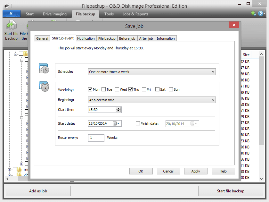Enable the Fri weekday checkbox
Viewport: 269px width, 202px height.
(x=144, y=89)
